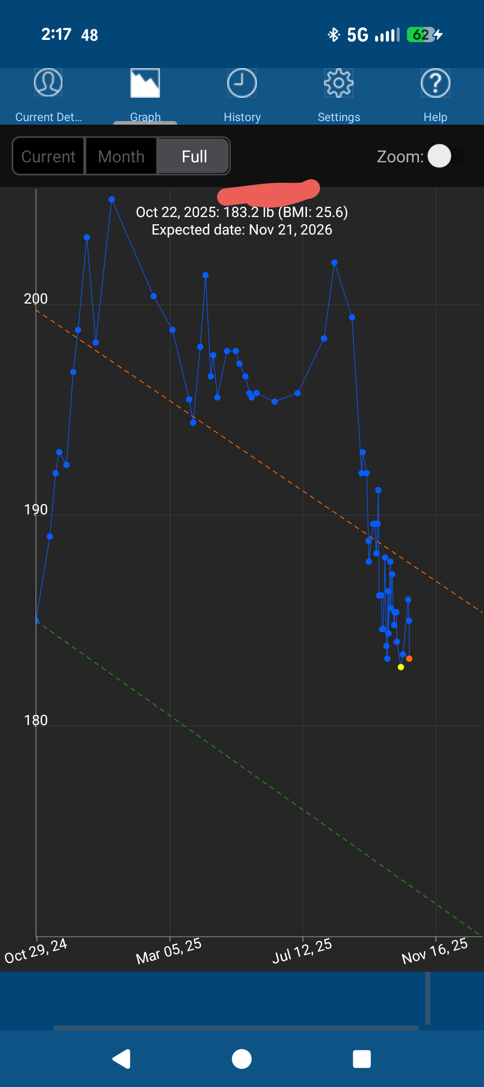Select the Full graph range

pos(194,157)
